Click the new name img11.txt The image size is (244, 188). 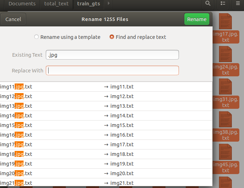(122, 87)
